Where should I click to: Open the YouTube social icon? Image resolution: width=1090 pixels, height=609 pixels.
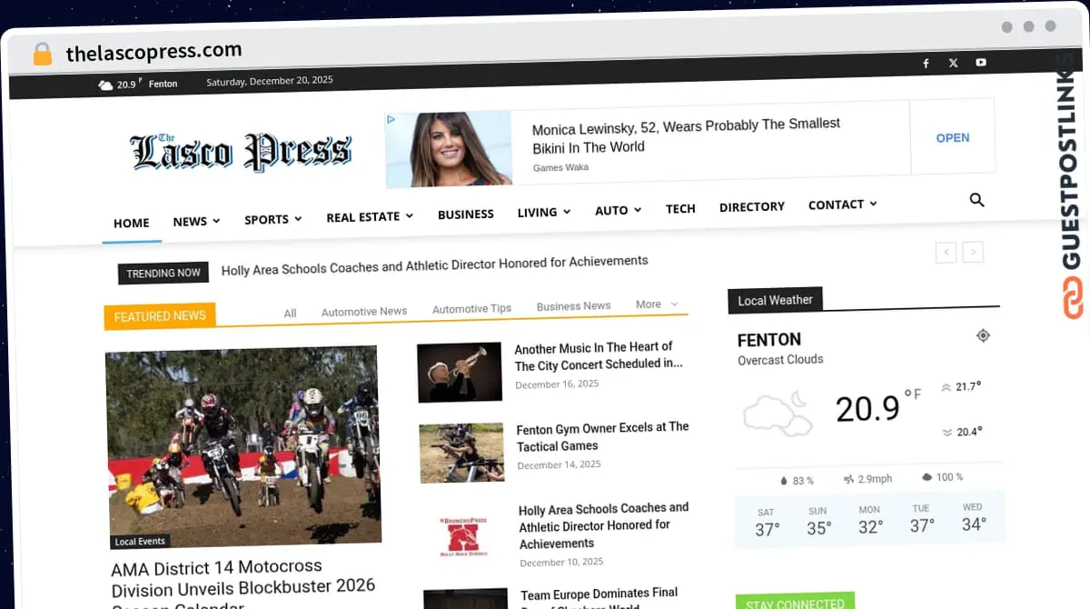981,63
